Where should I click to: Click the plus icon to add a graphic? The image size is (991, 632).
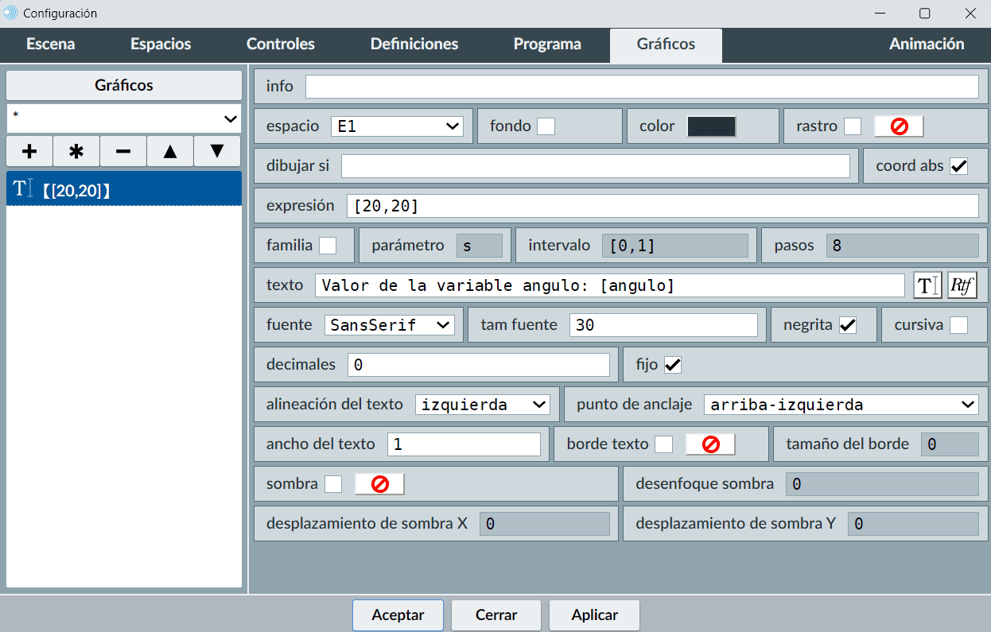coord(29,151)
